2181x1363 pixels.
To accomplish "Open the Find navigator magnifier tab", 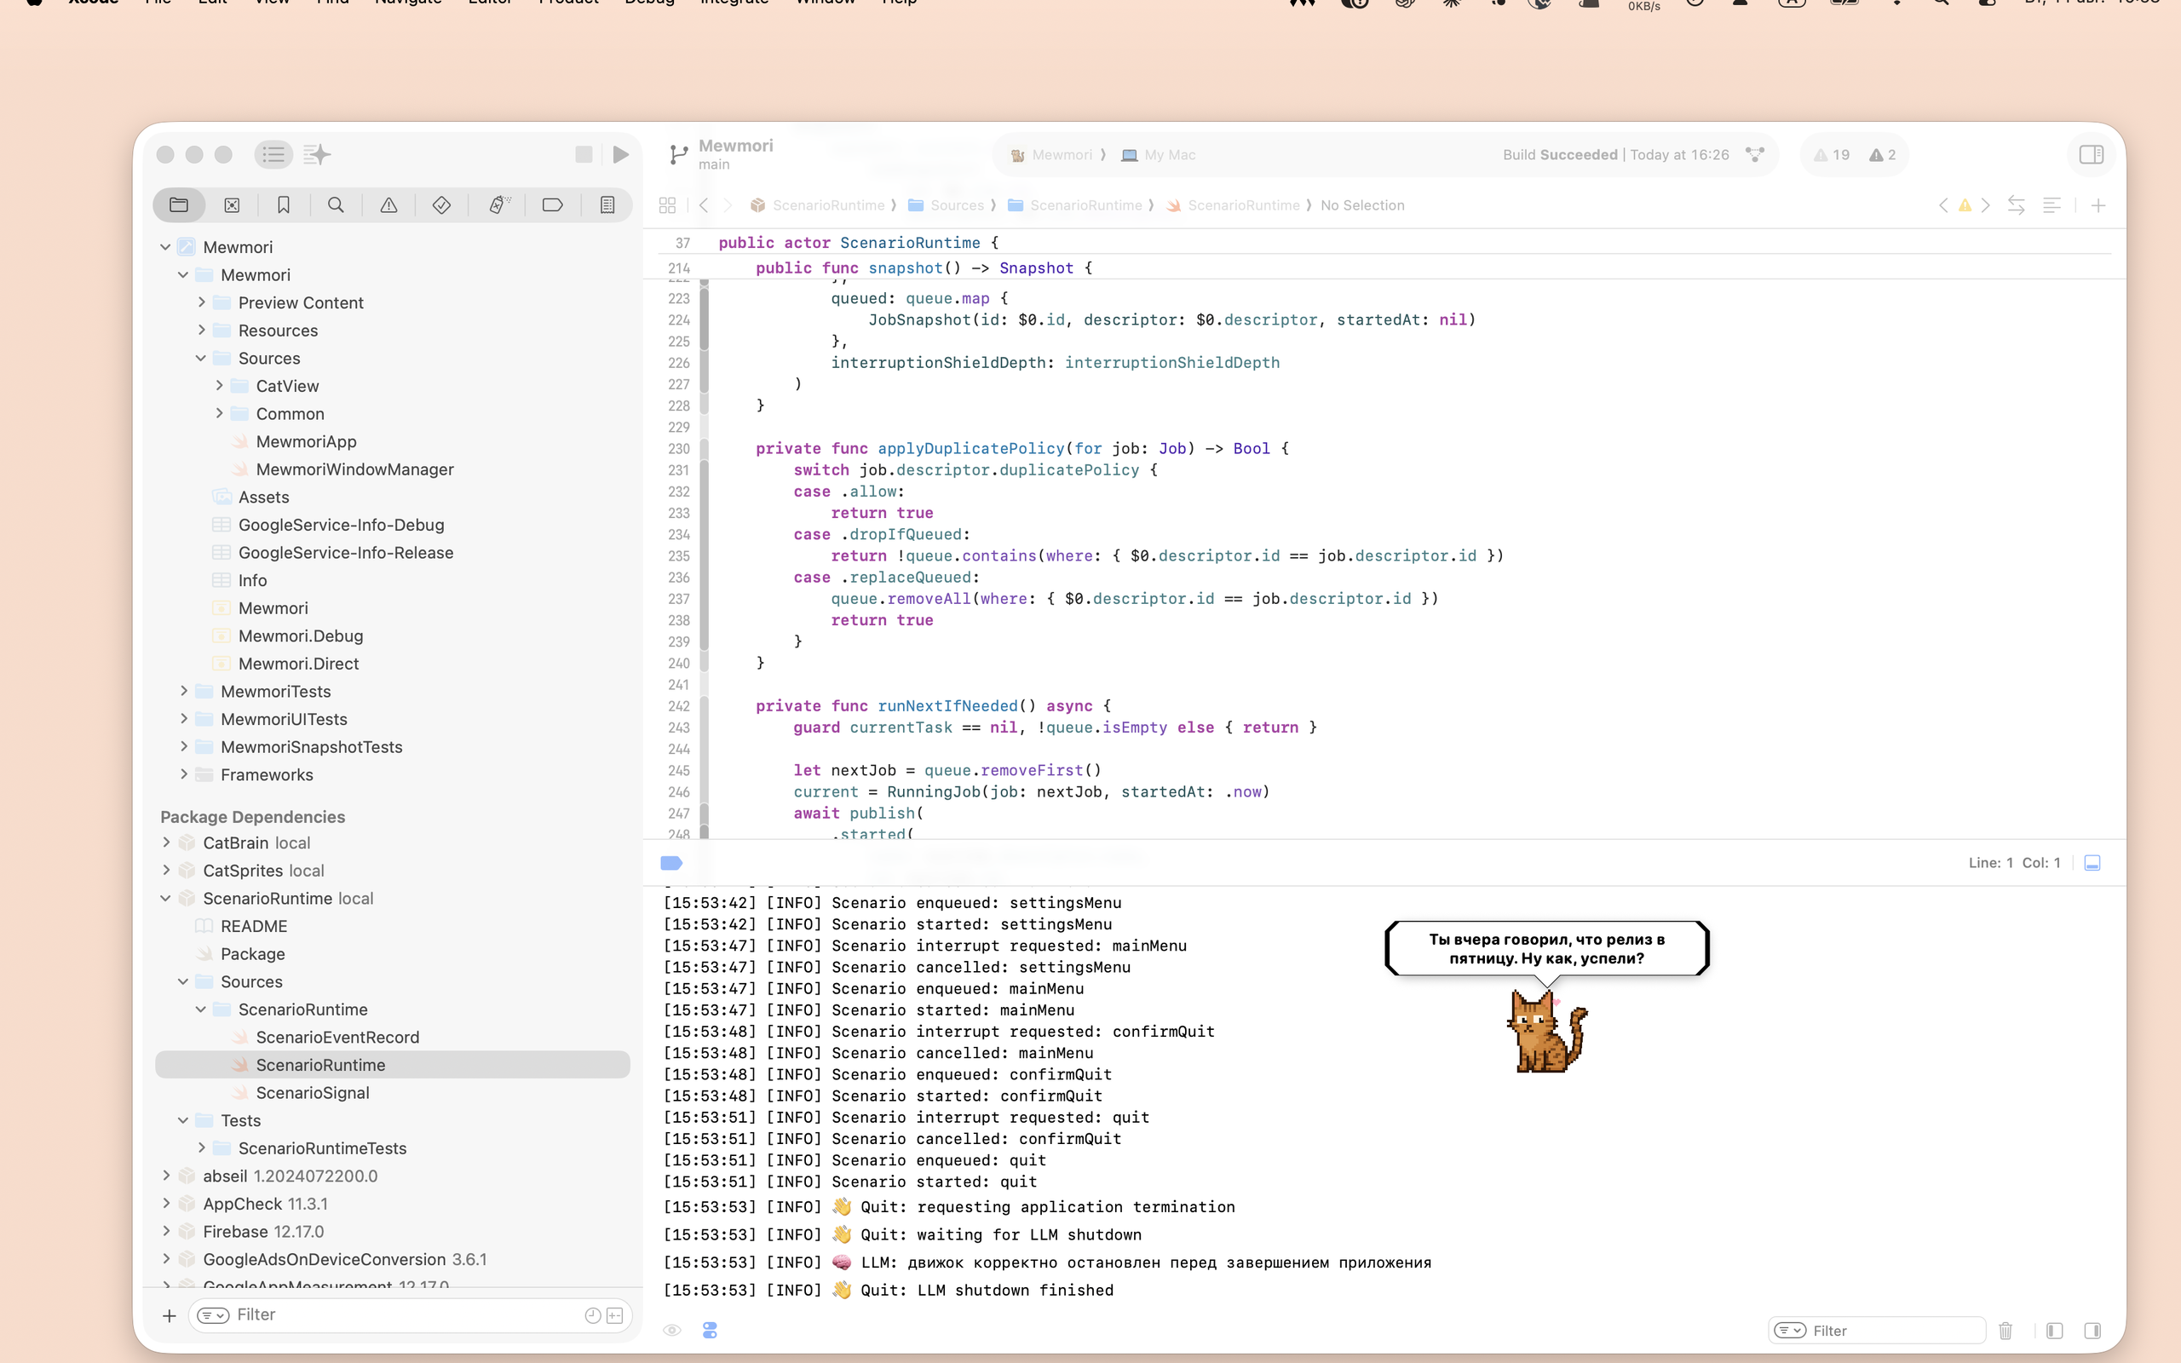I will (x=336, y=205).
